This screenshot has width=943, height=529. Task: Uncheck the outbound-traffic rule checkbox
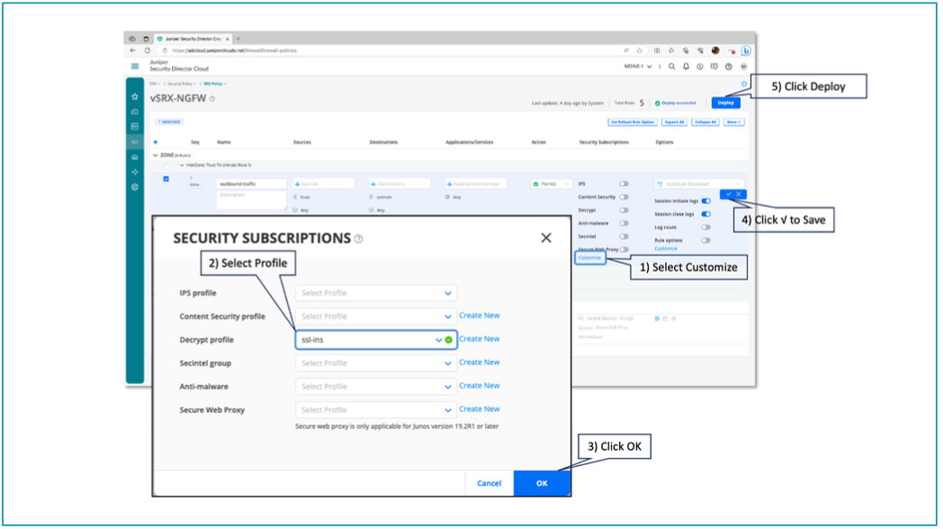tap(166, 179)
